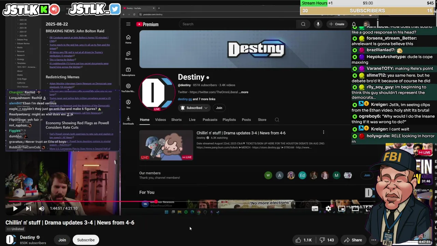Click the youtube.com/destiny address bar
The image size is (437, 246).
tap(153, 14)
